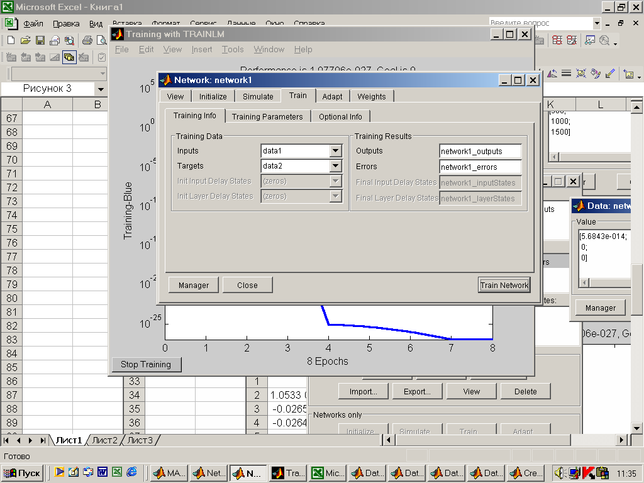
Task: Click Open folder icon in Excel toolbar
Action: tap(25, 40)
